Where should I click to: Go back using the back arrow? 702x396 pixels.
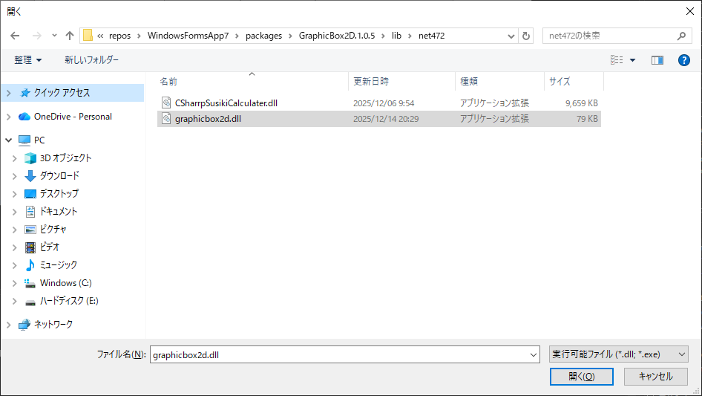(15, 36)
